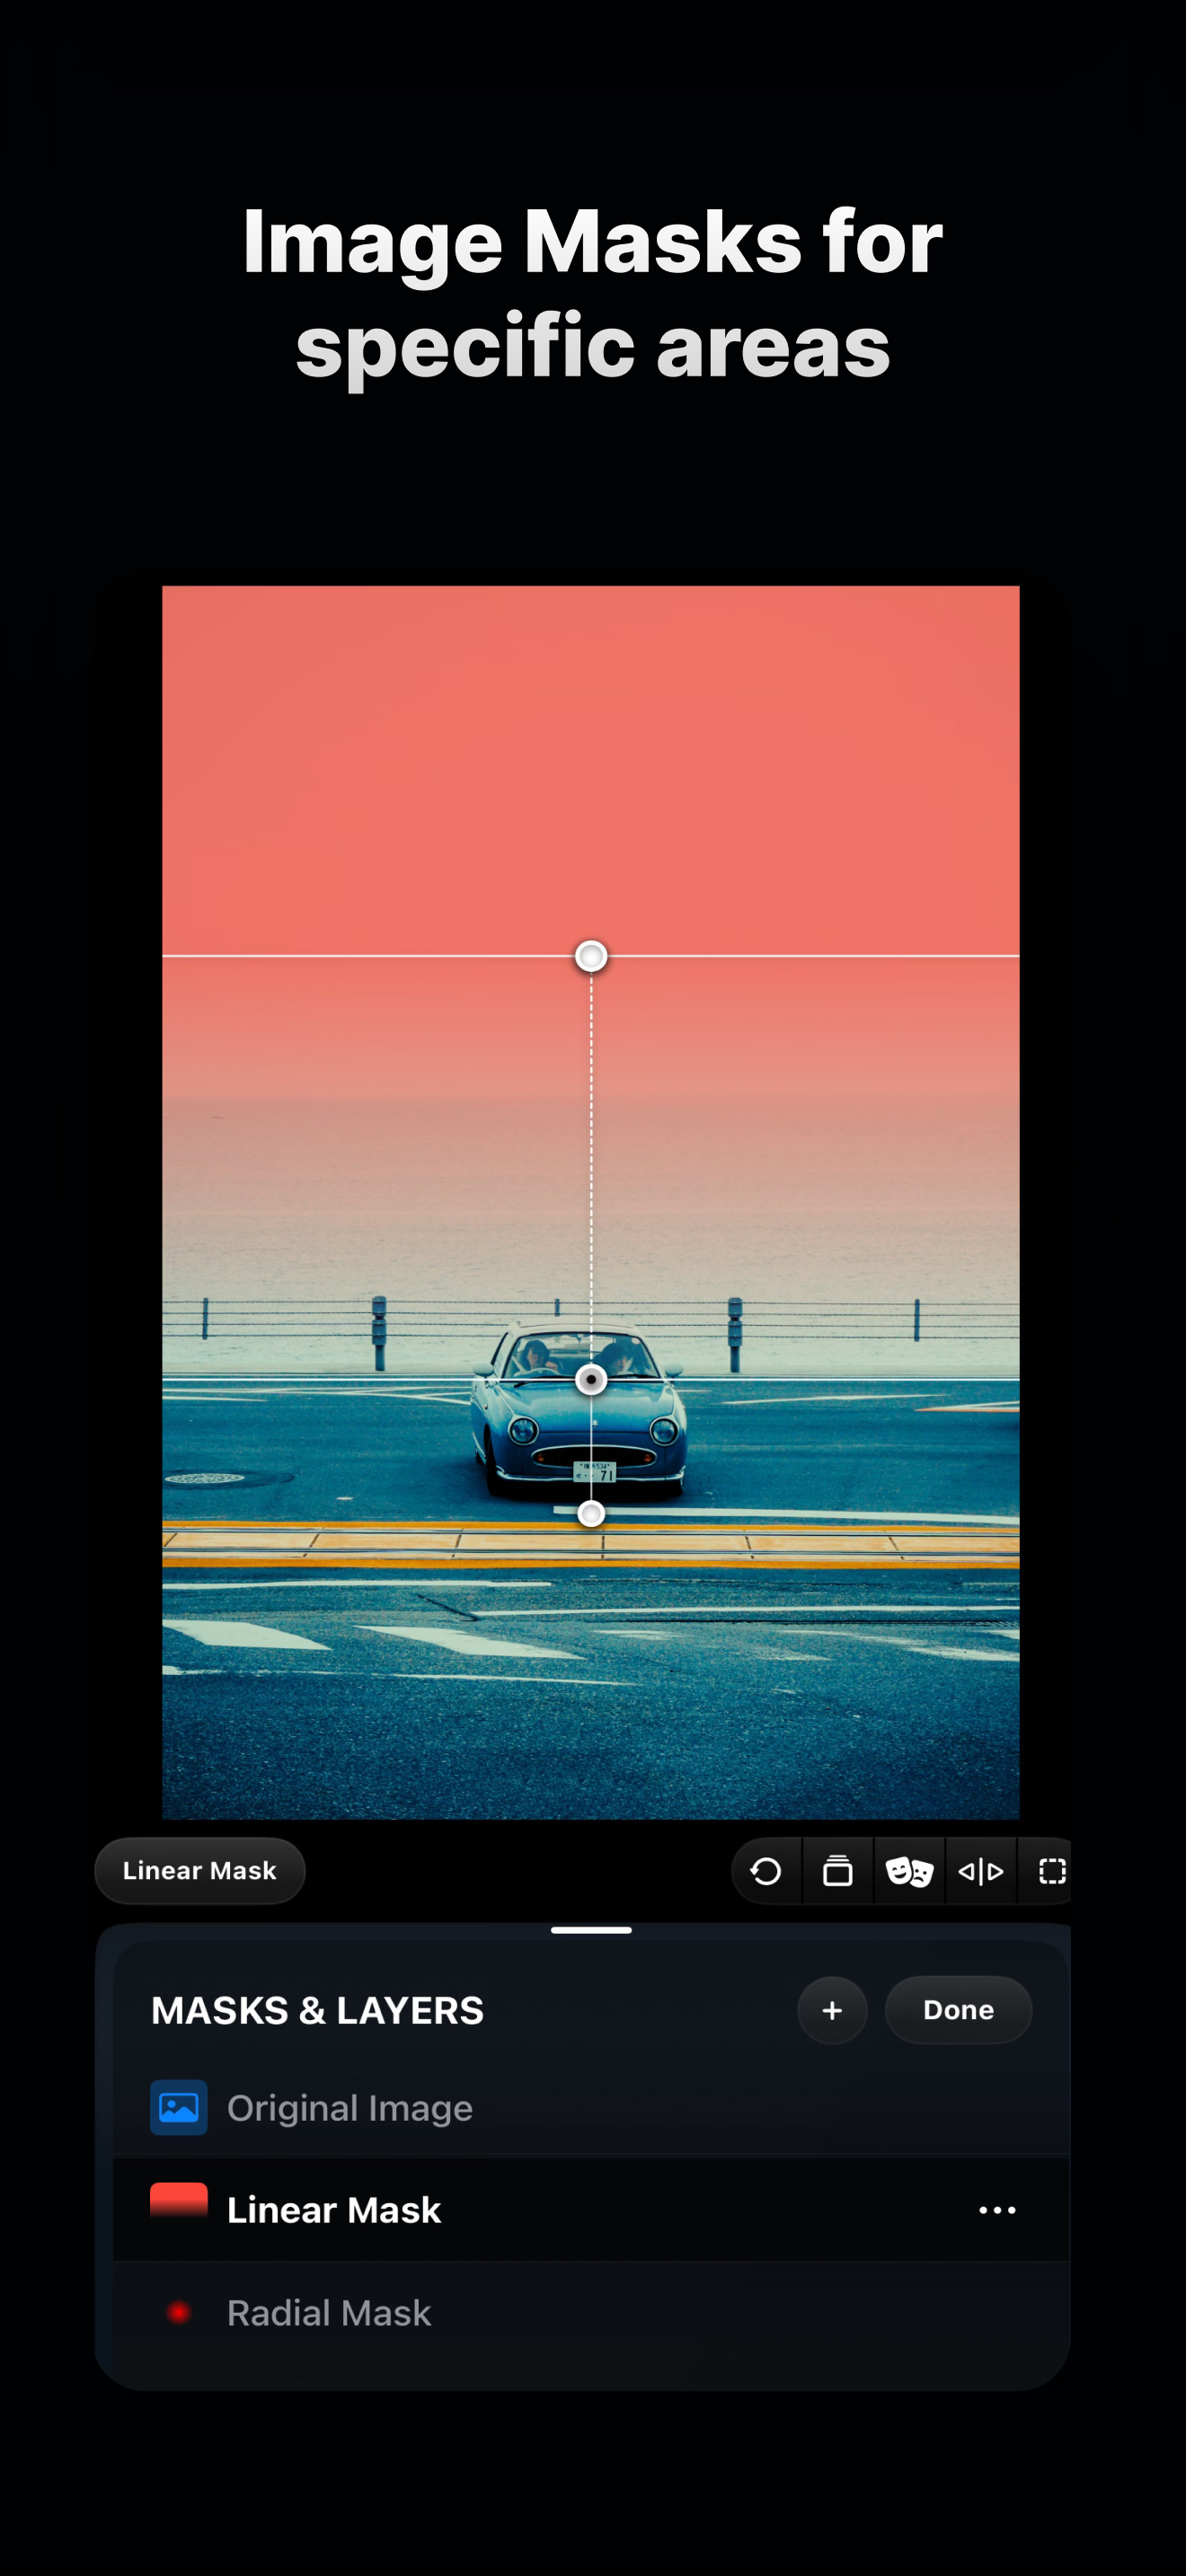Tap the Done button
Viewport: 1186px width, 2576px height.
958,2010
